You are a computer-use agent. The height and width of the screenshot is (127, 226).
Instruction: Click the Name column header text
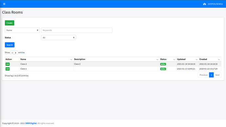pos(23,59)
